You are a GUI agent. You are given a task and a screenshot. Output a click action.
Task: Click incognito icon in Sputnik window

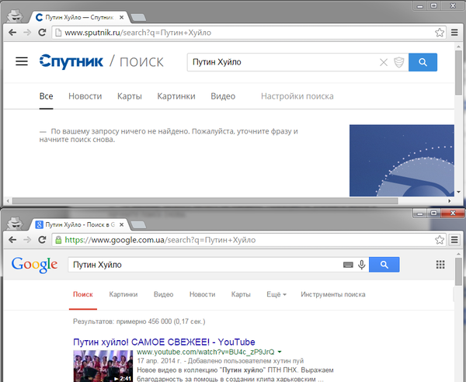coord(15,16)
